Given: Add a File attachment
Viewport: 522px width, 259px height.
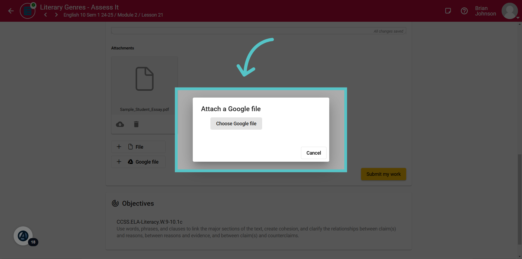Looking at the screenshot, I should [138, 147].
